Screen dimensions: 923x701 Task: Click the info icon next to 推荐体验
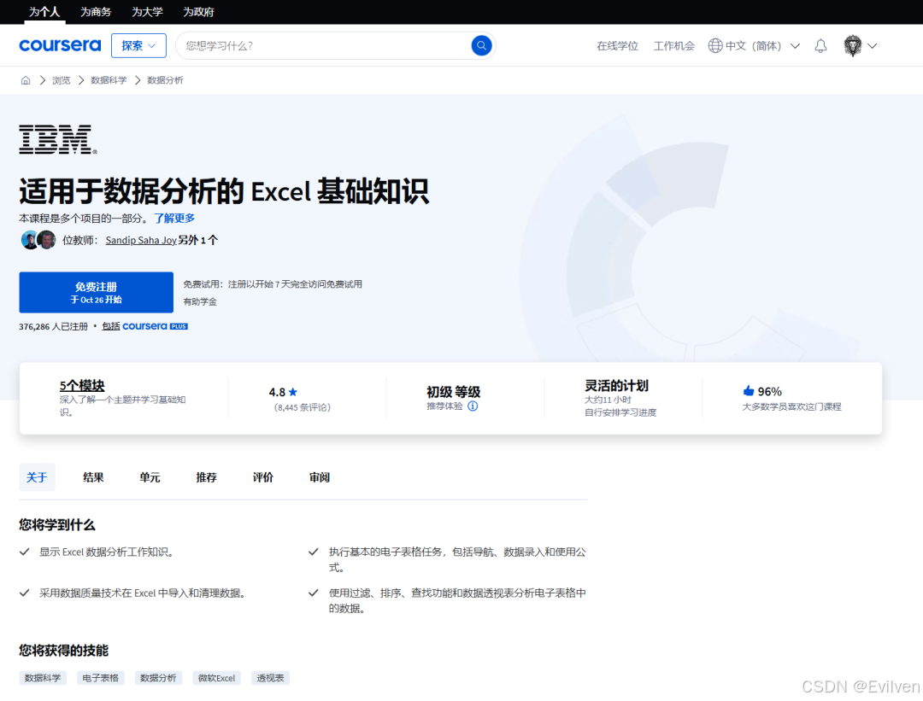click(473, 406)
